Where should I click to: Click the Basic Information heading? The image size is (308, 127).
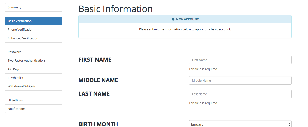point(116,9)
